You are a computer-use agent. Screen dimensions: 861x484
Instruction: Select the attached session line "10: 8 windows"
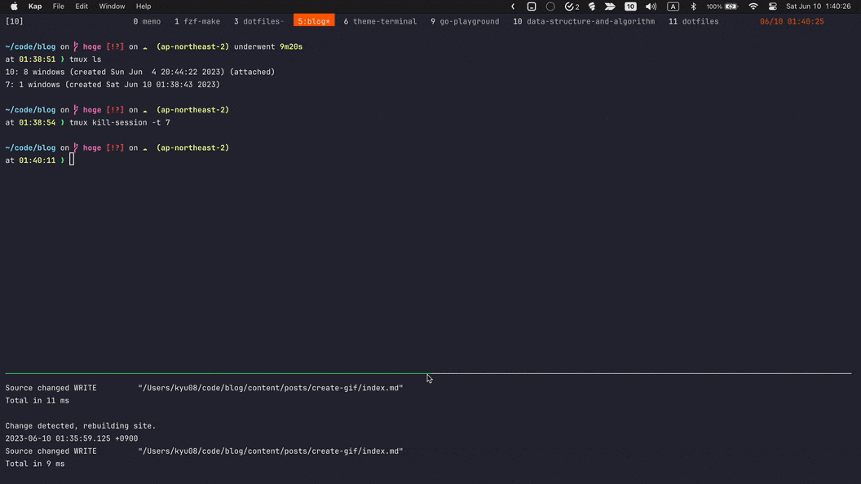coord(139,72)
